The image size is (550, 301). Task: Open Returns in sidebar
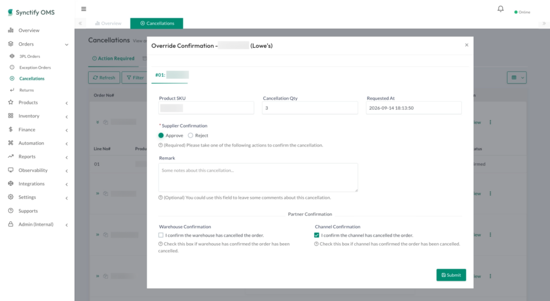pos(27,90)
